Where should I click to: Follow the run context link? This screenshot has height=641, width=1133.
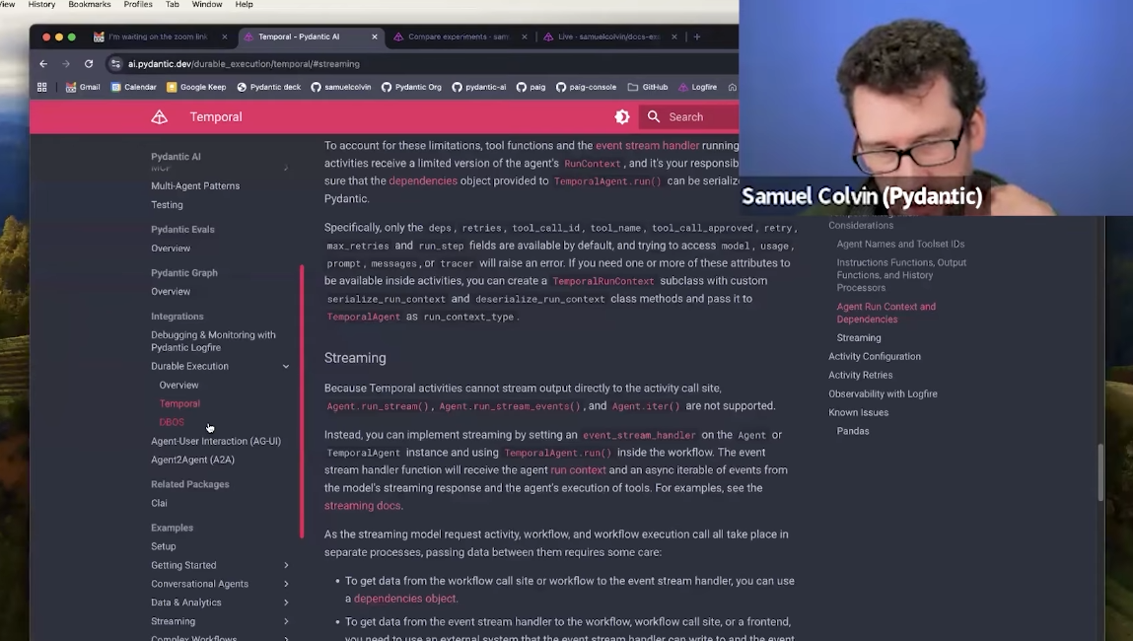pos(578,469)
